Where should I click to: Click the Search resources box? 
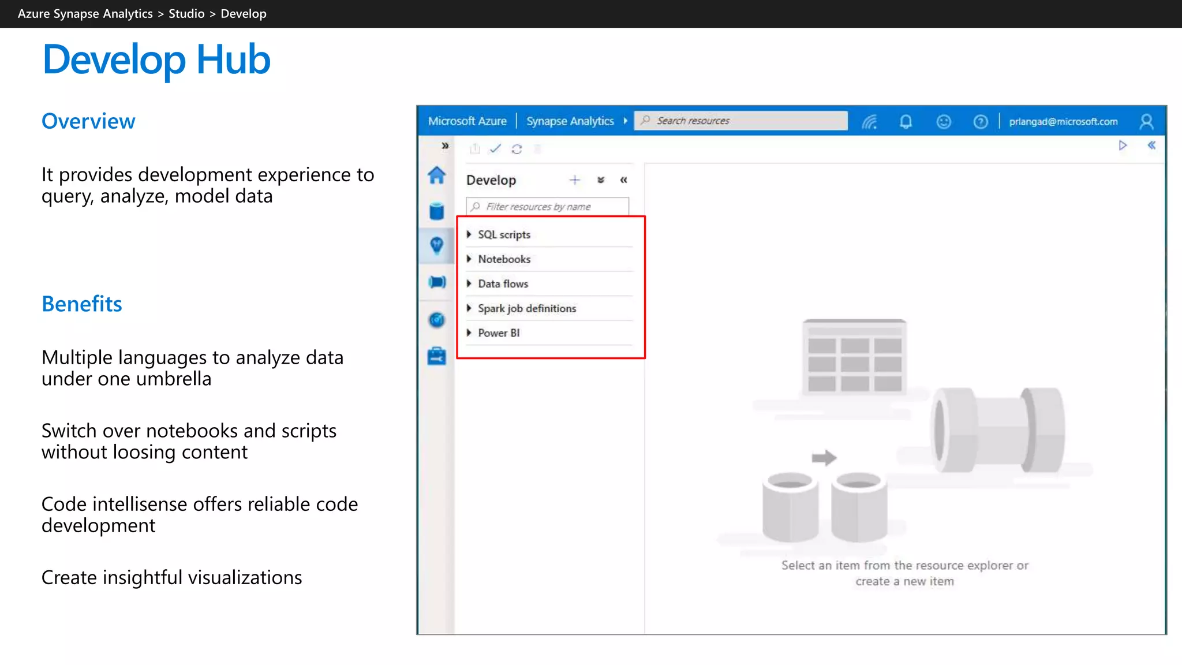point(740,121)
